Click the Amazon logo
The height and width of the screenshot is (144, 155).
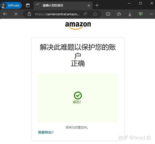(x=78, y=26)
